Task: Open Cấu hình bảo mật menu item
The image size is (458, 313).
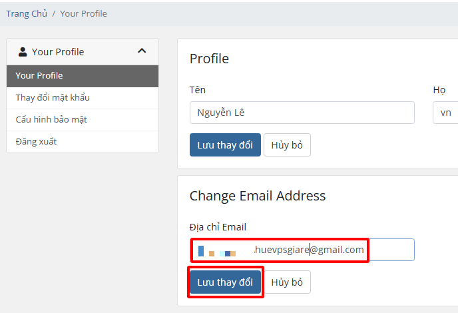Action: point(83,119)
